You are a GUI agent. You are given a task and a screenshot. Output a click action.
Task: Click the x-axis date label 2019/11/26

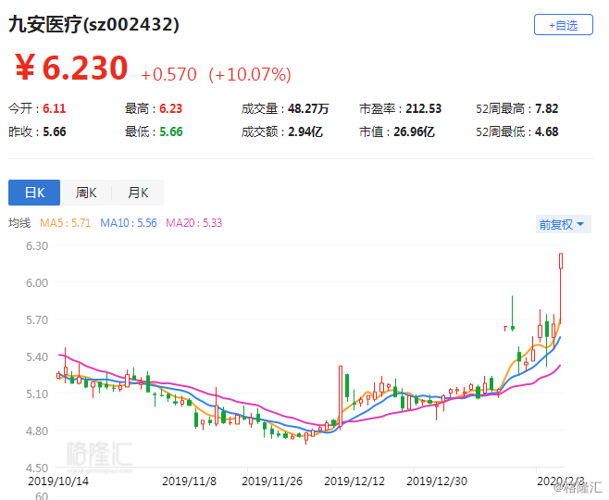point(272,481)
